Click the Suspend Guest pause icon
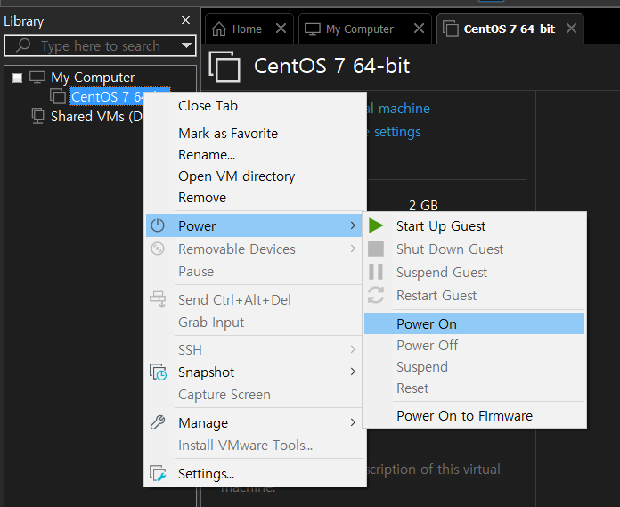Screen dimensions: 620x507 tap(376, 272)
